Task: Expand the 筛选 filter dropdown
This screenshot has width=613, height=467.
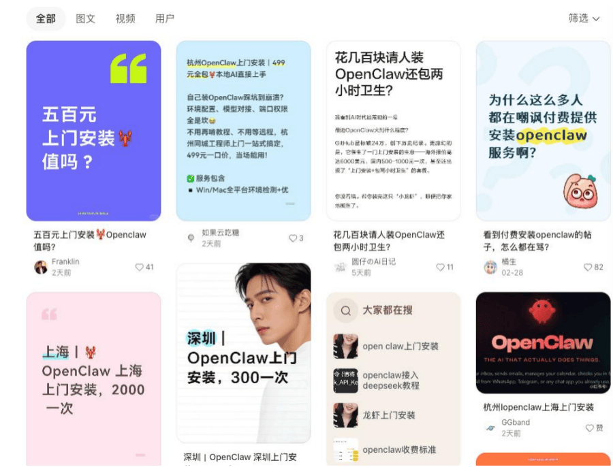Action: [x=584, y=18]
